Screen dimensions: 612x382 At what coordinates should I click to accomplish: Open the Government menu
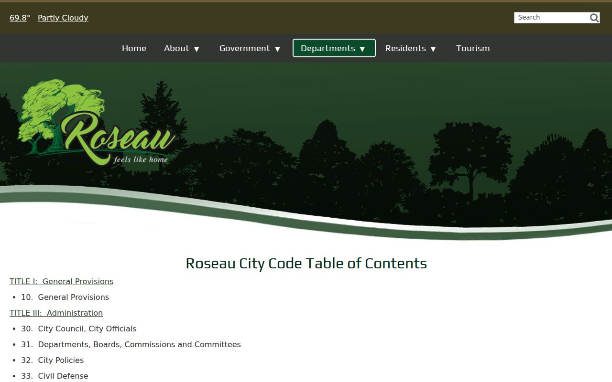(x=244, y=48)
